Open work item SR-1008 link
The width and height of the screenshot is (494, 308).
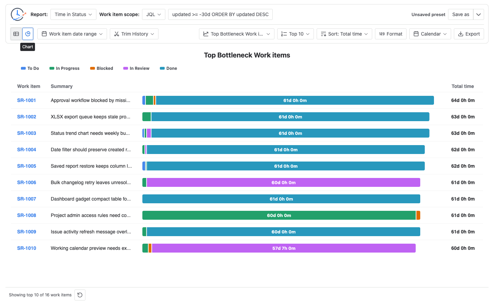pos(26,215)
